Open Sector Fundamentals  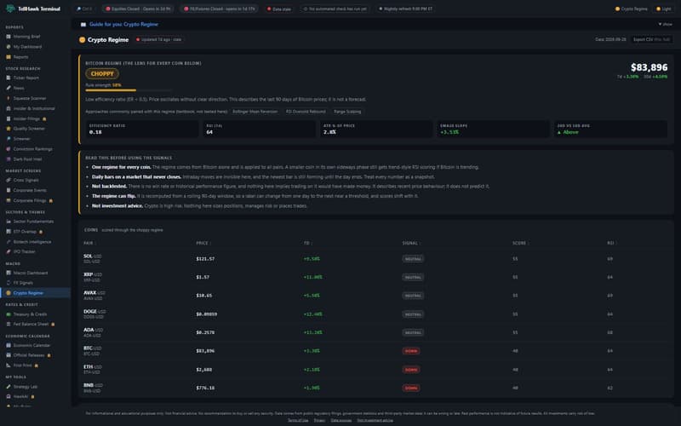[x=33, y=222]
